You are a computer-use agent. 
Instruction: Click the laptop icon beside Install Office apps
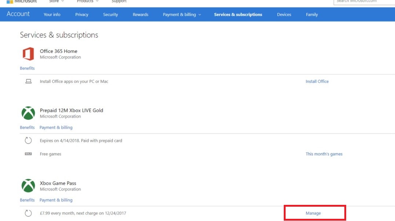(x=28, y=81)
